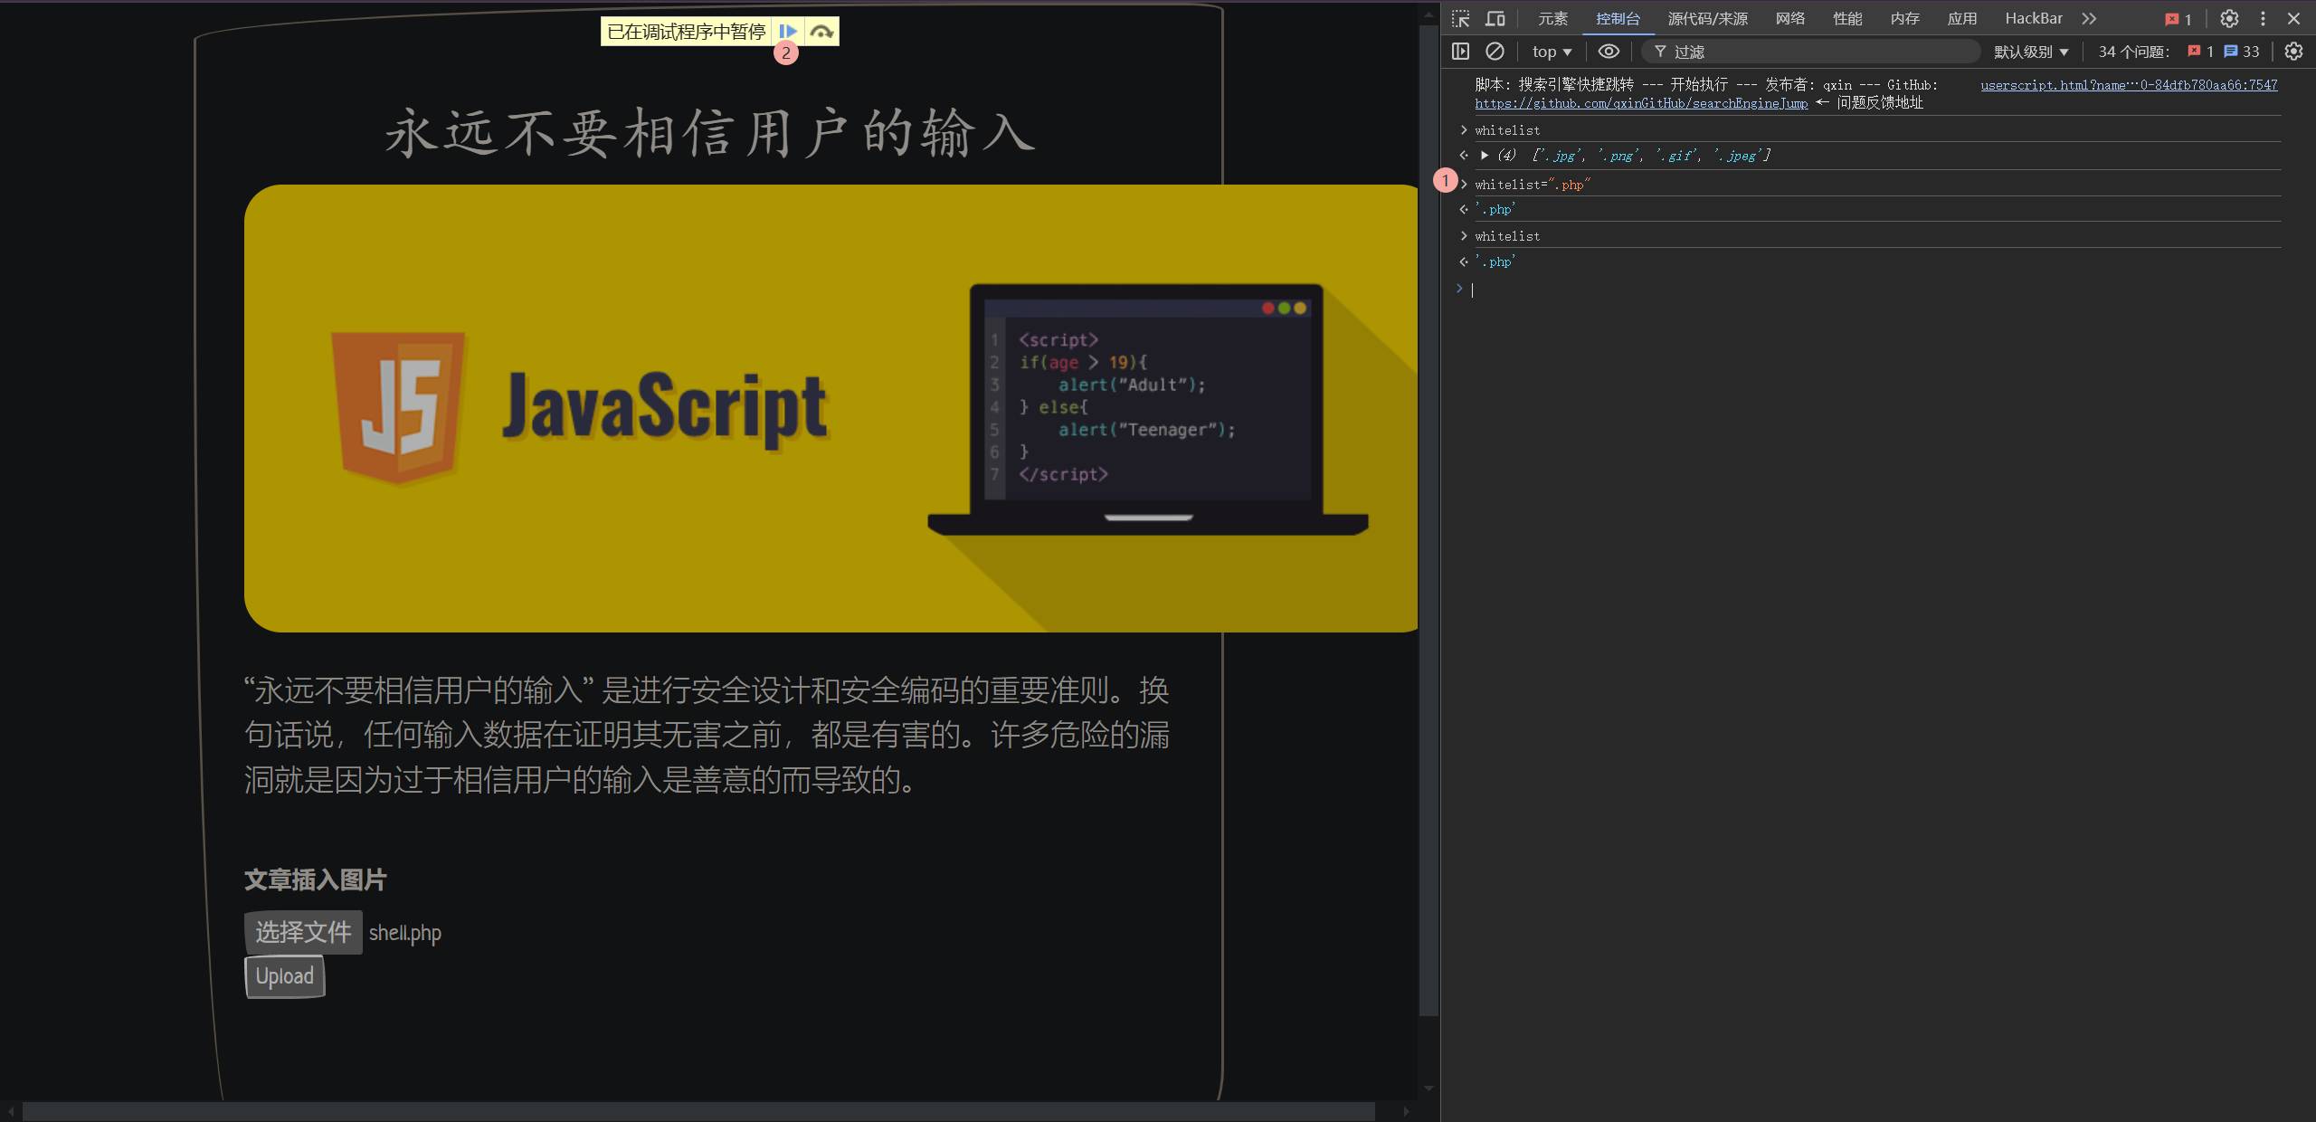Screen dimensions: 2316x1122
Task: Click the 选择文件 file chooser button
Action: coord(303,932)
